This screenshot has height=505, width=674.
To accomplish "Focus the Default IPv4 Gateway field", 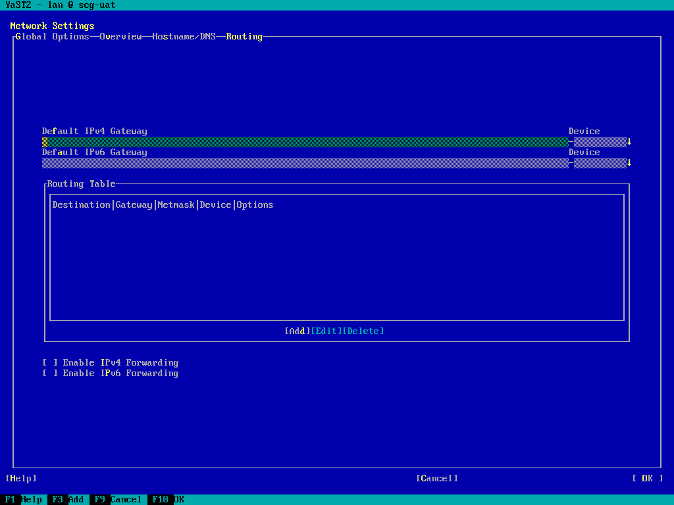I will (x=305, y=142).
